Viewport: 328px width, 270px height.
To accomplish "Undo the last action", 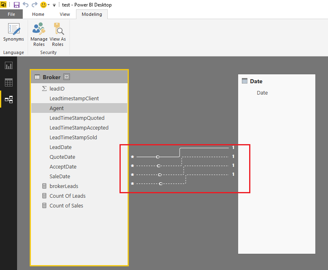I will pos(26,4).
